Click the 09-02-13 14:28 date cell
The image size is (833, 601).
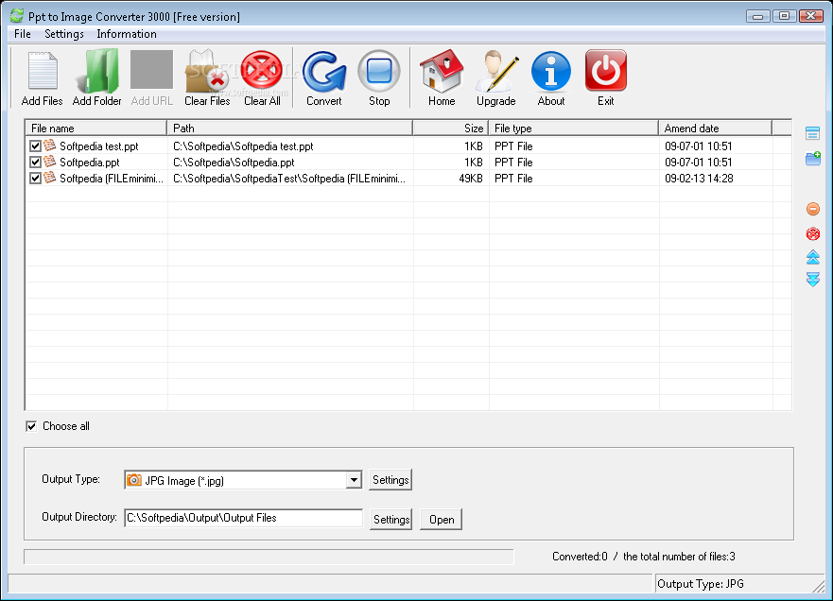699,179
